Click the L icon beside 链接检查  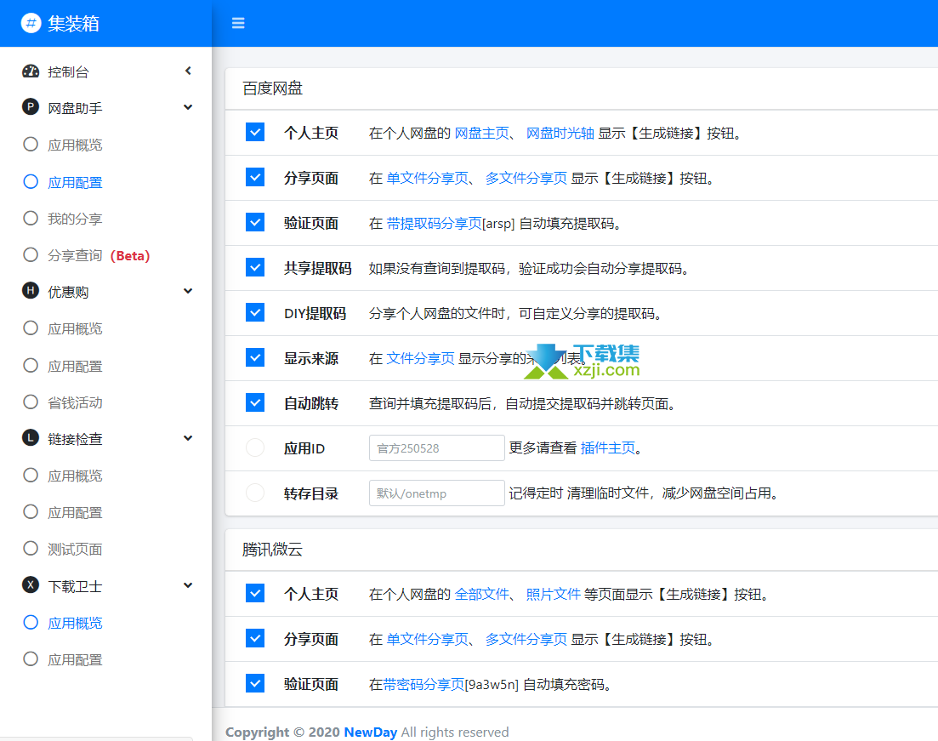pos(31,438)
